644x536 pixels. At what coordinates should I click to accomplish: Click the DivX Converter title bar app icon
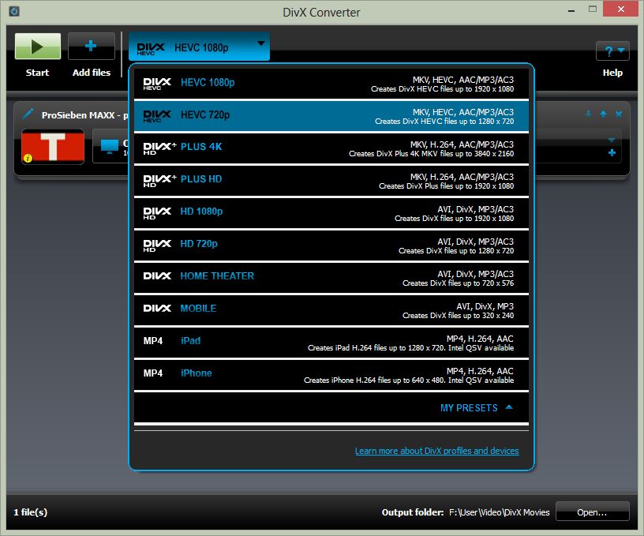[14, 11]
